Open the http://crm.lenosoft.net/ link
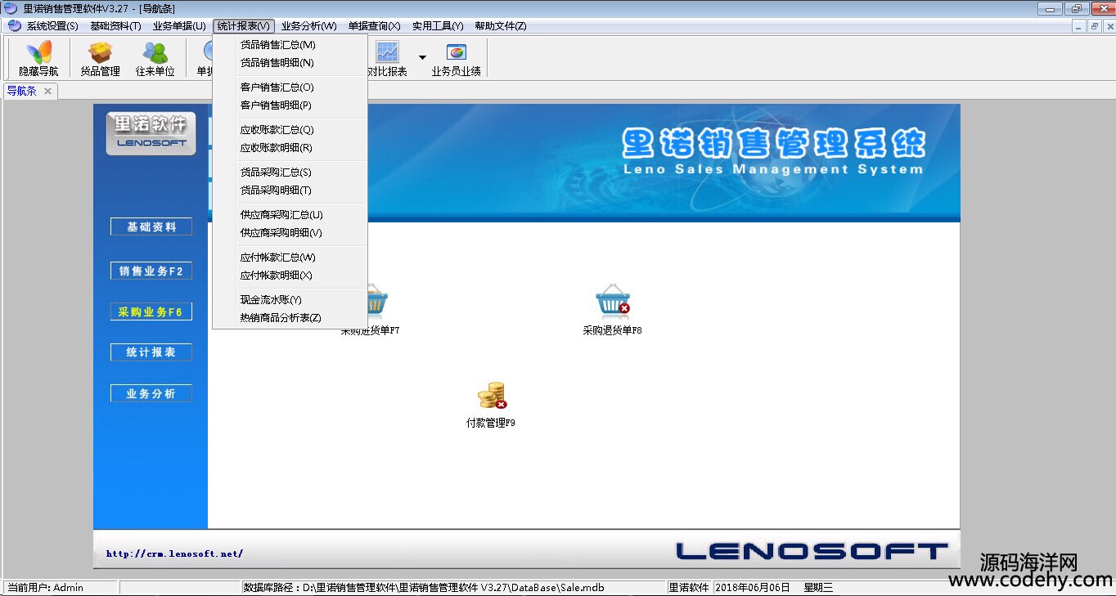The height and width of the screenshot is (596, 1116). (174, 553)
